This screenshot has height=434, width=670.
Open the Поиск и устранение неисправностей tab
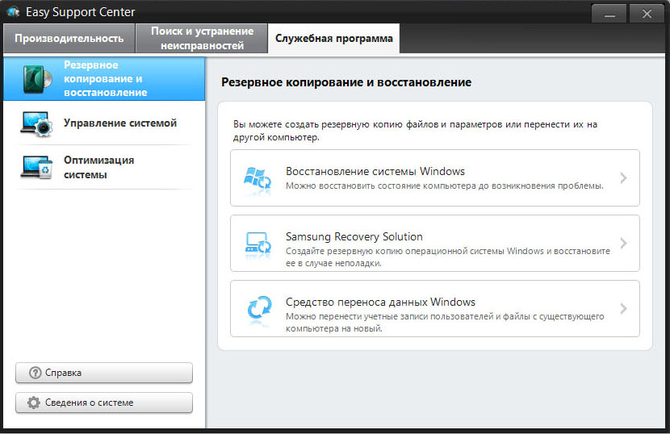[x=202, y=39]
